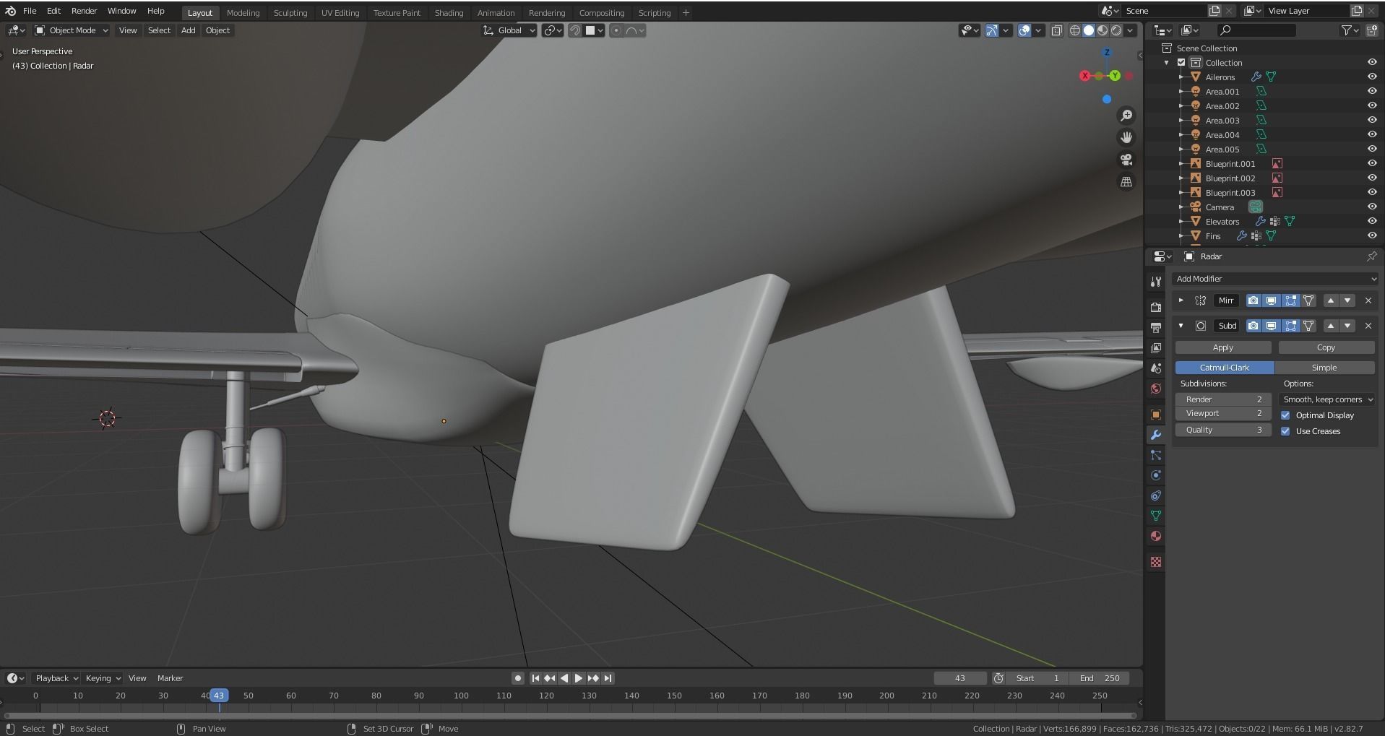The height and width of the screenshot is (736, 1385).
Task: Open the Render properties tab
Action: click(1156, 308)
